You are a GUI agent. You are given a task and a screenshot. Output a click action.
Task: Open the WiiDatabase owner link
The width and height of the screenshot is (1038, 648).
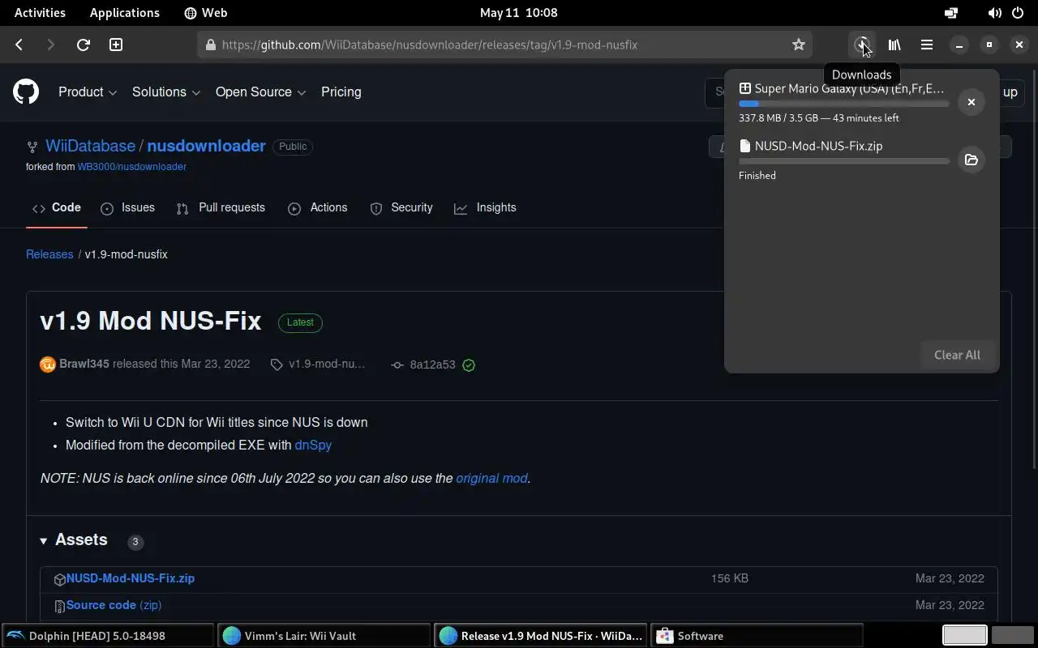90,146
